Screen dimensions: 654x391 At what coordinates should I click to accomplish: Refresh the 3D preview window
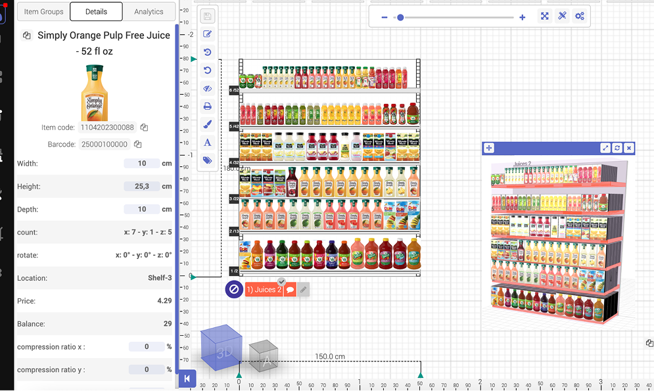[x=617, y=148]
